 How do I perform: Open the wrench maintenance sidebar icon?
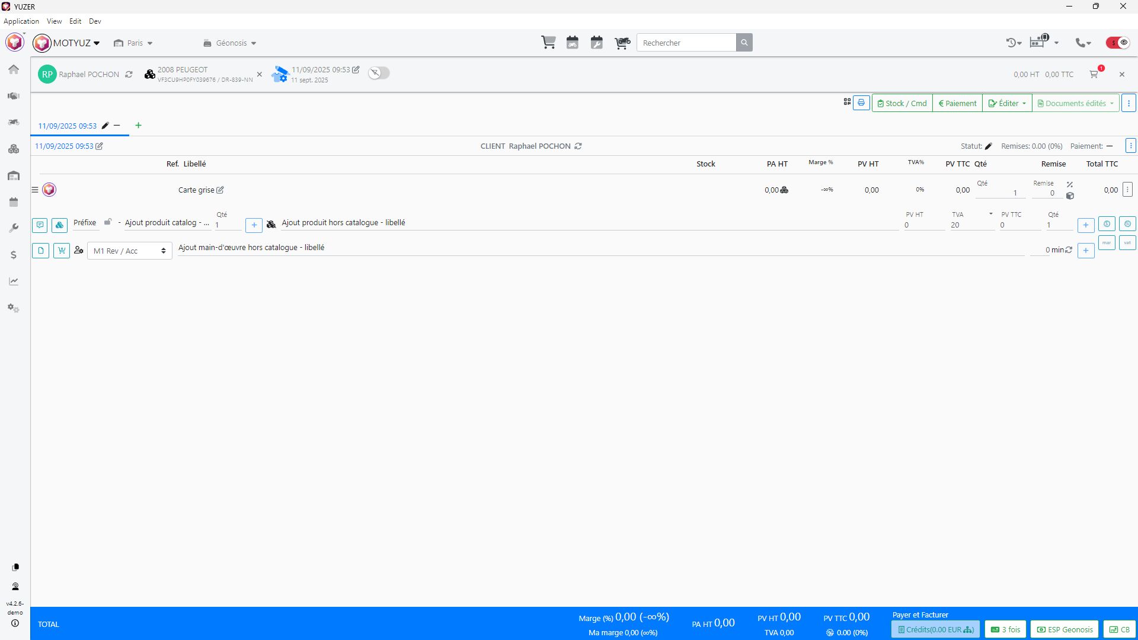pos(14,228)
